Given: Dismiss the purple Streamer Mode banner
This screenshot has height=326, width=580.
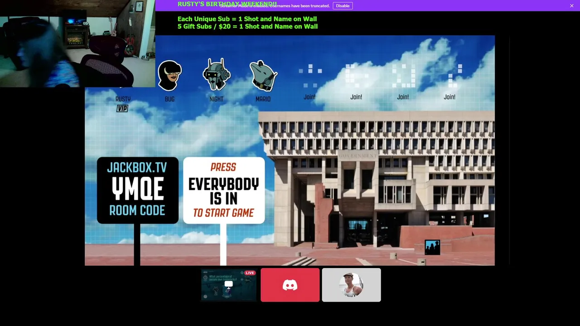Looking at the screenshot, I should (572, 5).
